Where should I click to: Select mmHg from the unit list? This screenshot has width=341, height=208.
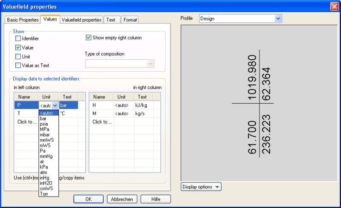[49, 156]
